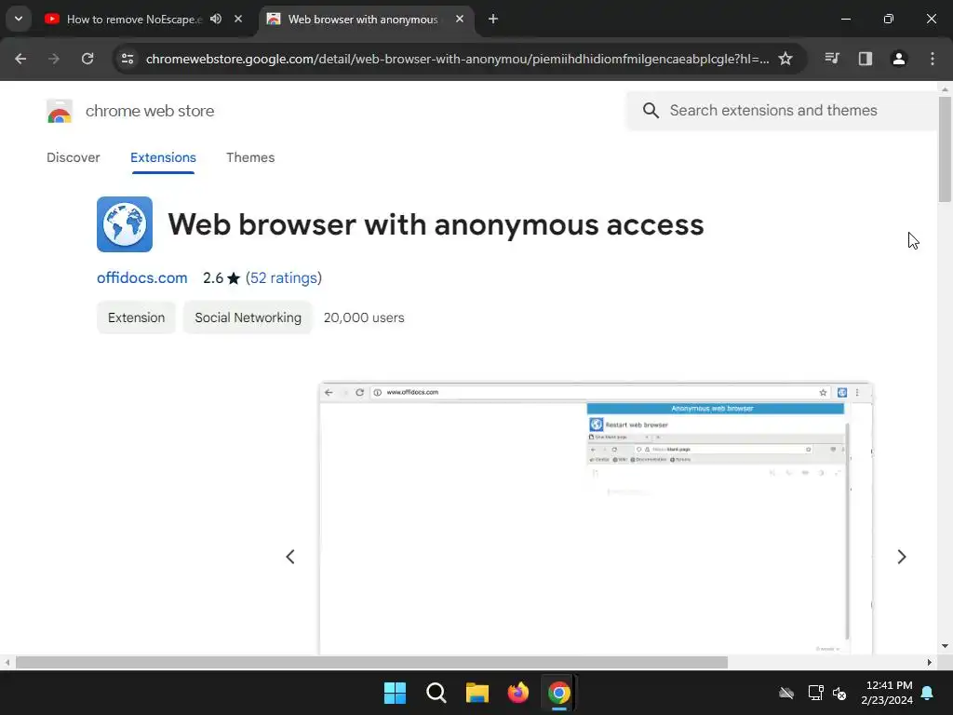Click the globe extension icon
The image size is (953, 715).
[125, 224]
